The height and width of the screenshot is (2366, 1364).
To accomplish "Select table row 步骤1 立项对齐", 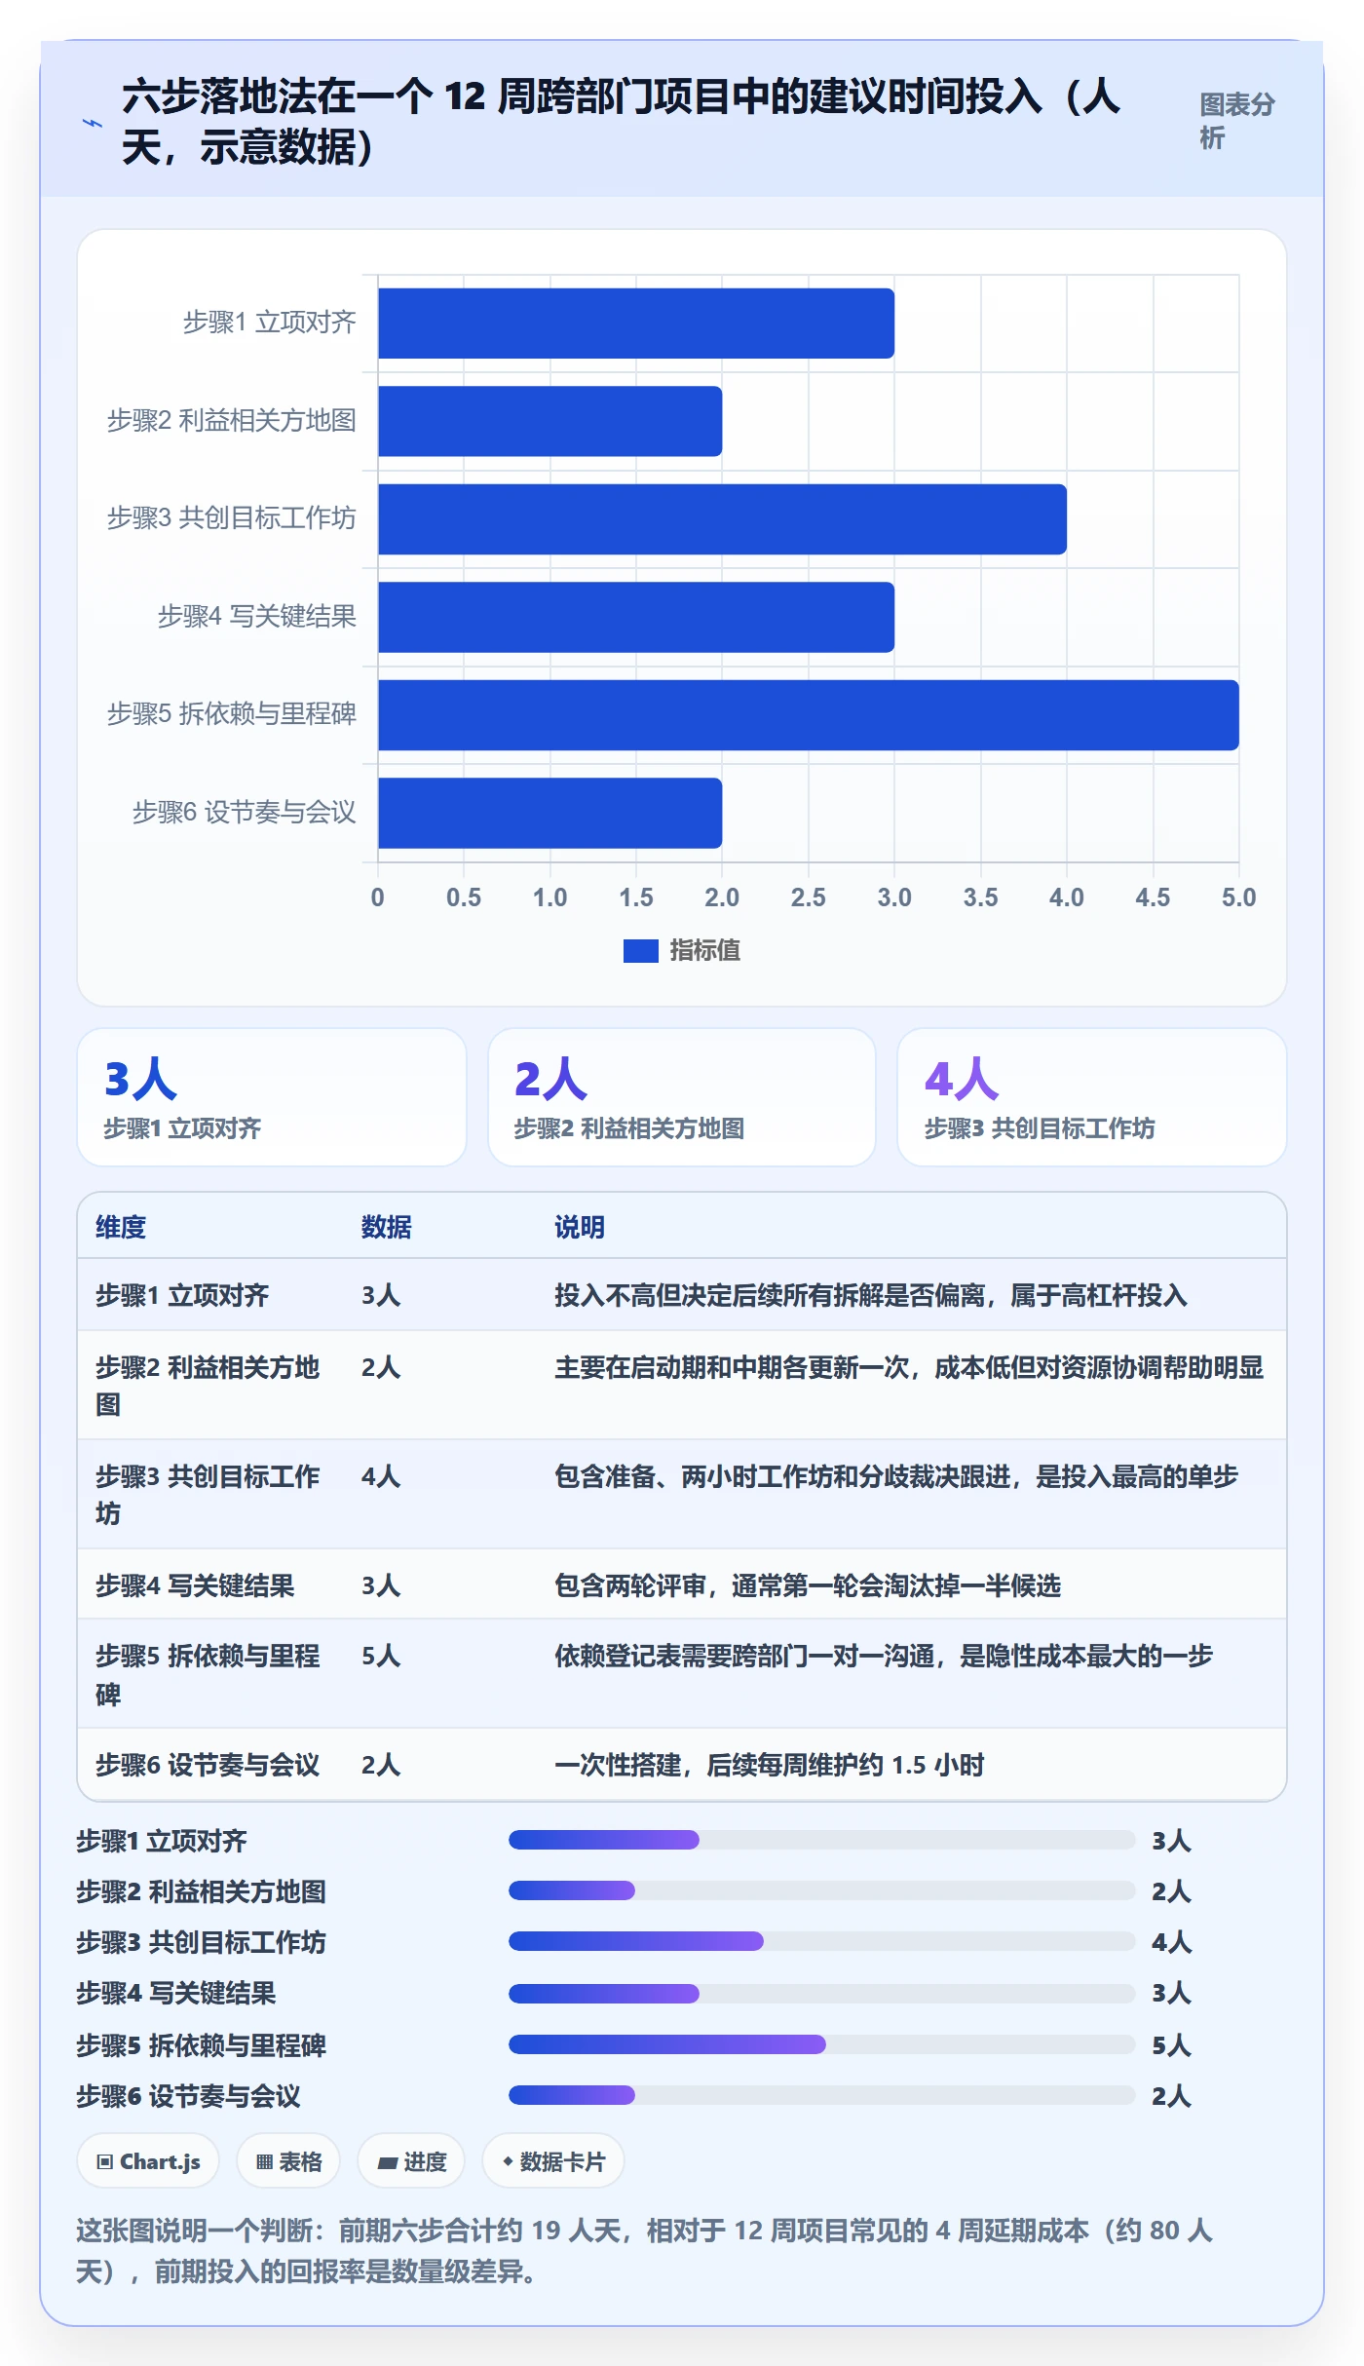I will coord(682,1295).
